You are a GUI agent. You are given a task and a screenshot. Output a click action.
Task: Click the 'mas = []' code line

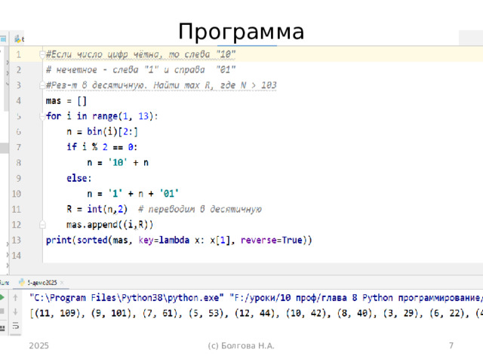(66, 100)
